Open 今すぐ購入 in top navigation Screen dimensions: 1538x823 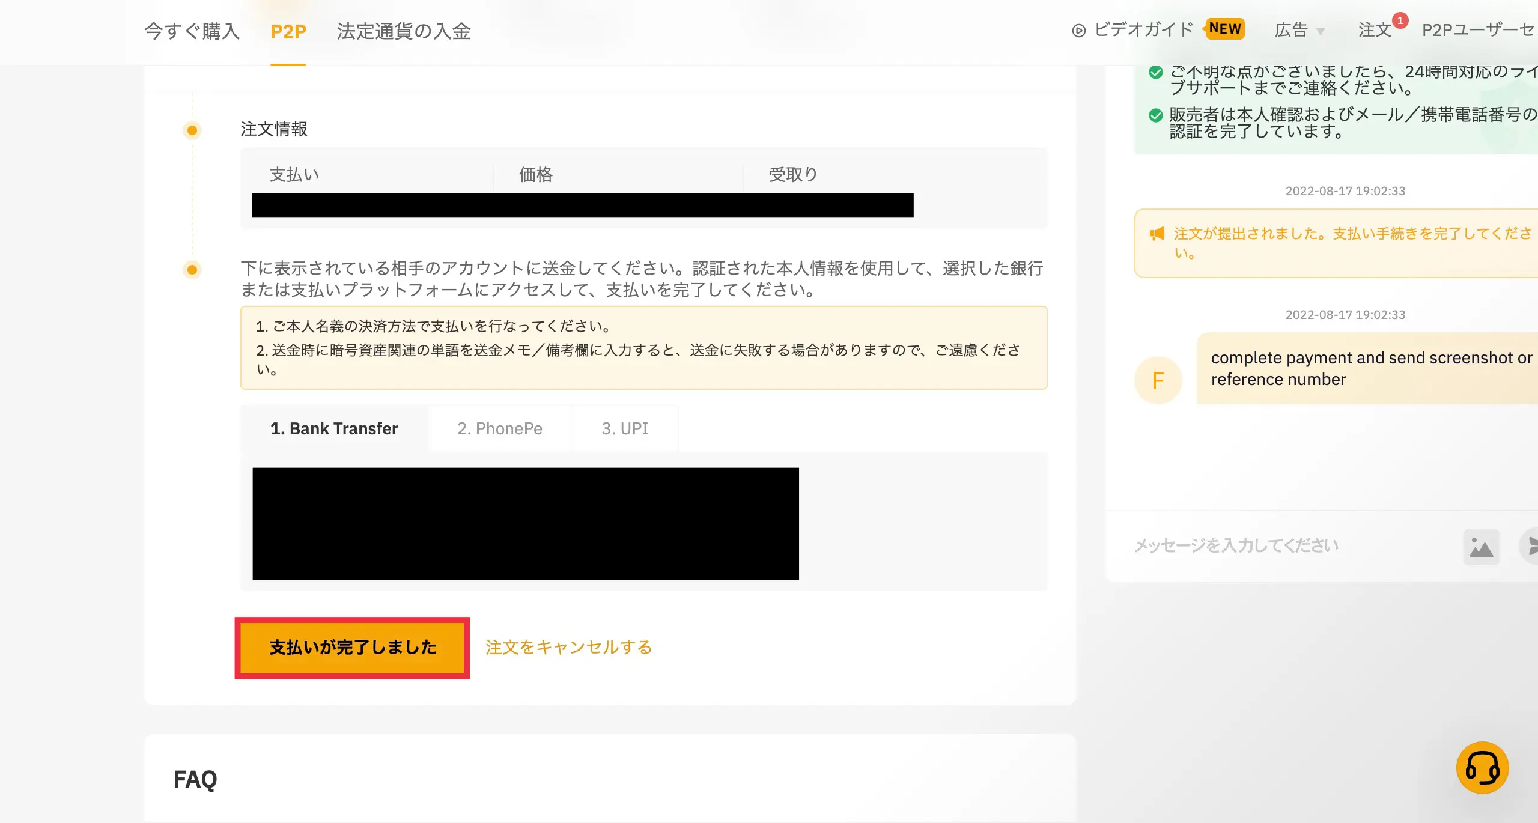pyautogui.click(x=192, y=31)
